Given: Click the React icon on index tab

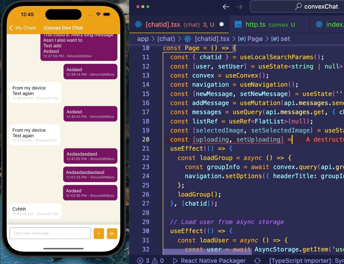Looking at the screenshot, I should [x=319, y=24].
